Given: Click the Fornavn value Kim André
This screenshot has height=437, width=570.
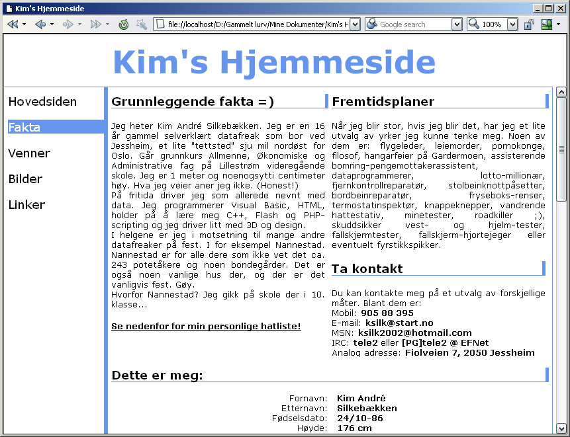Looking at the screenshot, I should [361, 398].
